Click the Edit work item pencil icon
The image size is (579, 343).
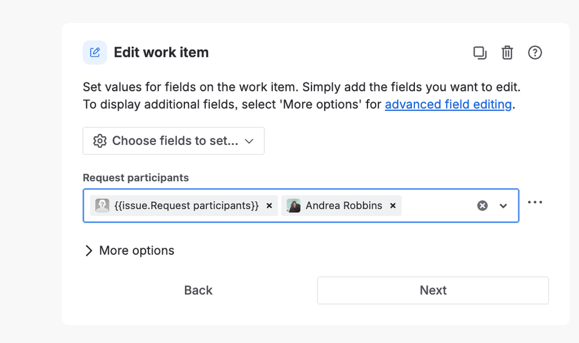coord(94,53)
